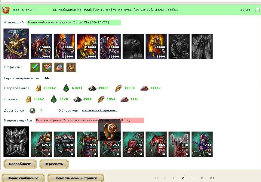Click the sword effect icon
261x182 pixels.
(35, 67)
